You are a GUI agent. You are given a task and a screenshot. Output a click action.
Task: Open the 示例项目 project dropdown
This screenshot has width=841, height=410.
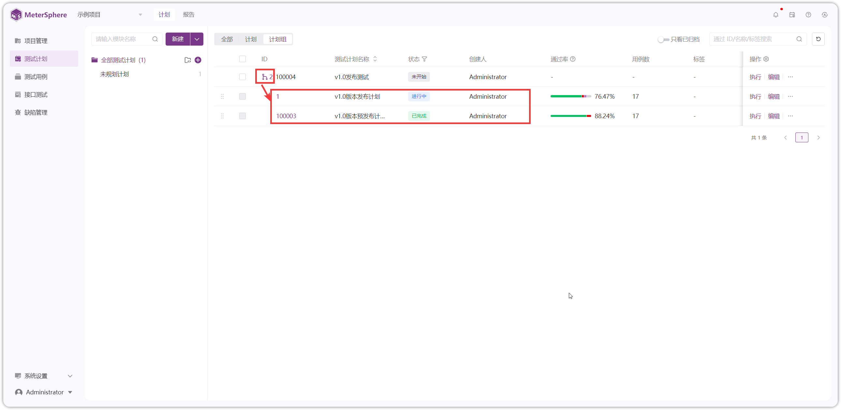pyautogui.click(x=110, y=15)
